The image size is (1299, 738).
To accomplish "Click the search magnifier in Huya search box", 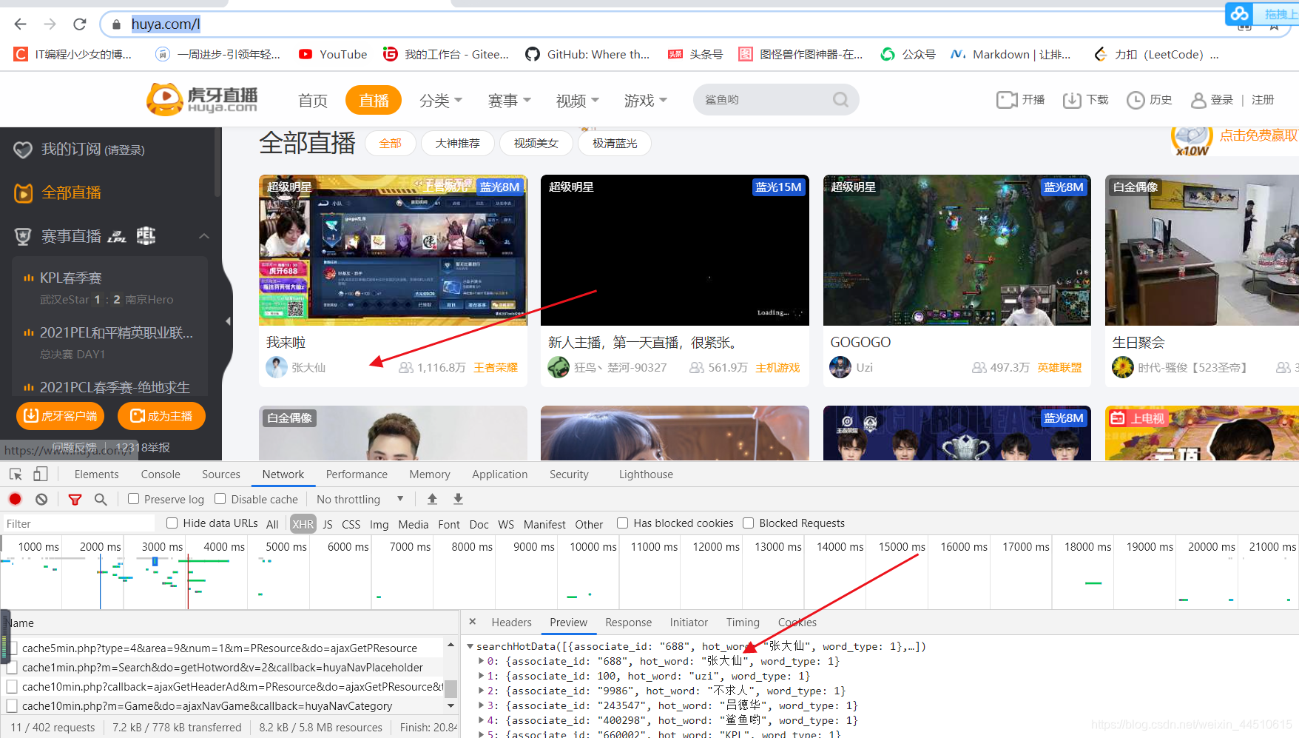I will point(840,100).
